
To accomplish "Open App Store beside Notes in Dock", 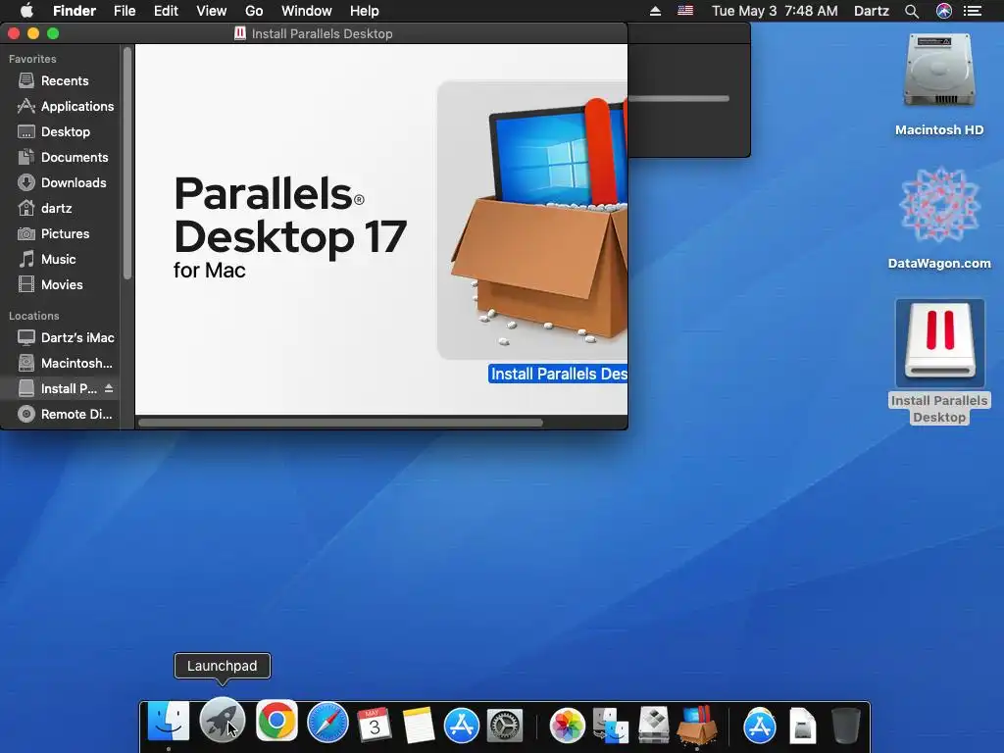I will point(462,726).
